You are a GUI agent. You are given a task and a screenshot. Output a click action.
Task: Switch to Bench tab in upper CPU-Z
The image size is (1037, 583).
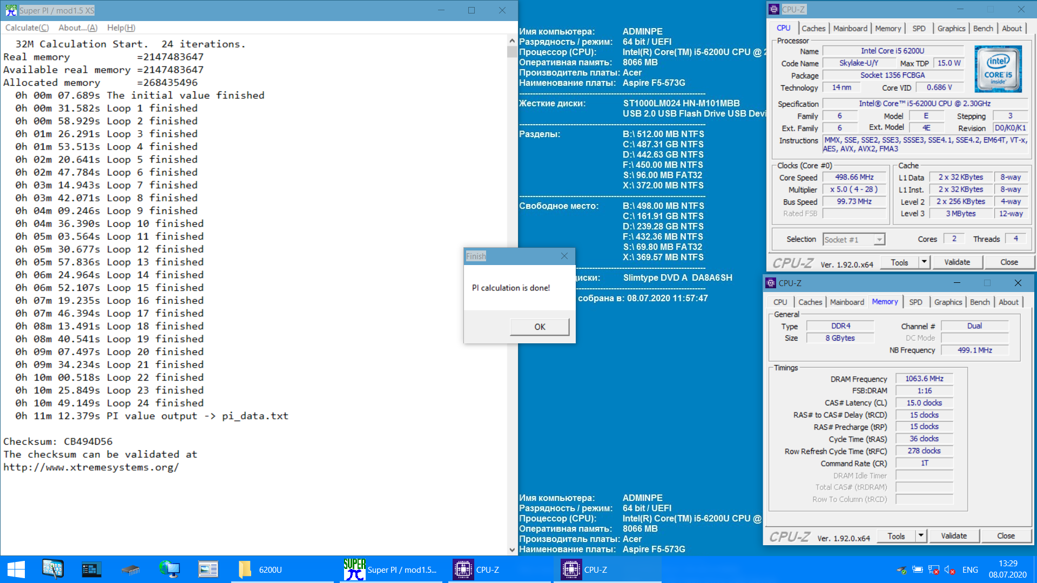pyautogui.click(x=983, y=29)
